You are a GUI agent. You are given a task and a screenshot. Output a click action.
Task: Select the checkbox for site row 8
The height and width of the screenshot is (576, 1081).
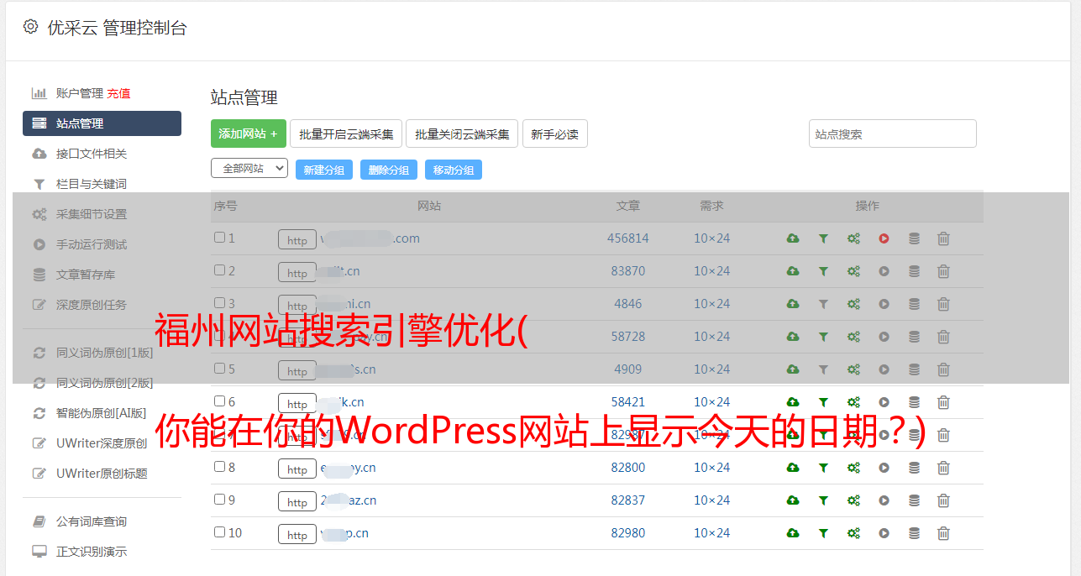(219, 467)
